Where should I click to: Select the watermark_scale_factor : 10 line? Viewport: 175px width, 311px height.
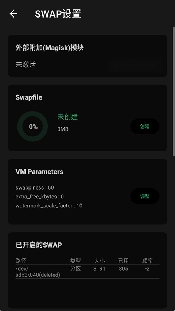pyautogui.click(x=49, y=206)
